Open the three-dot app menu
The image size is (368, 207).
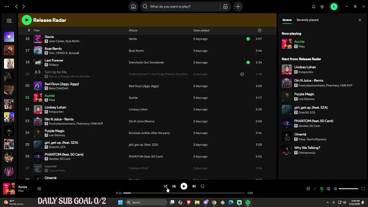(7, 6)
